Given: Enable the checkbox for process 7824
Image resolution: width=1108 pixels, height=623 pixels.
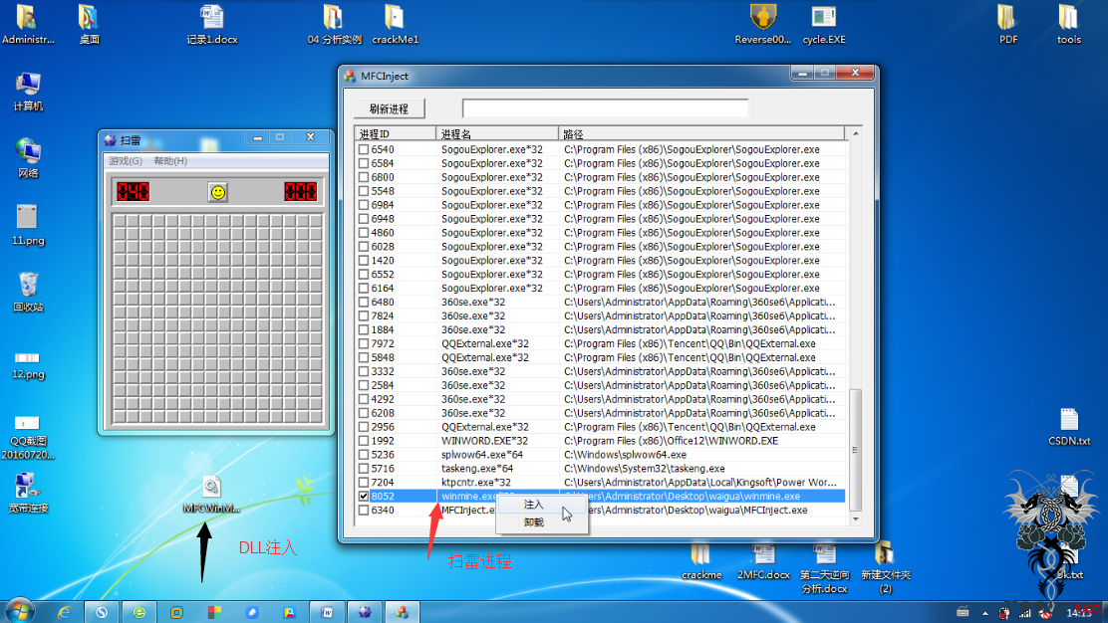Looking at the screenshot, I should 364,316.
